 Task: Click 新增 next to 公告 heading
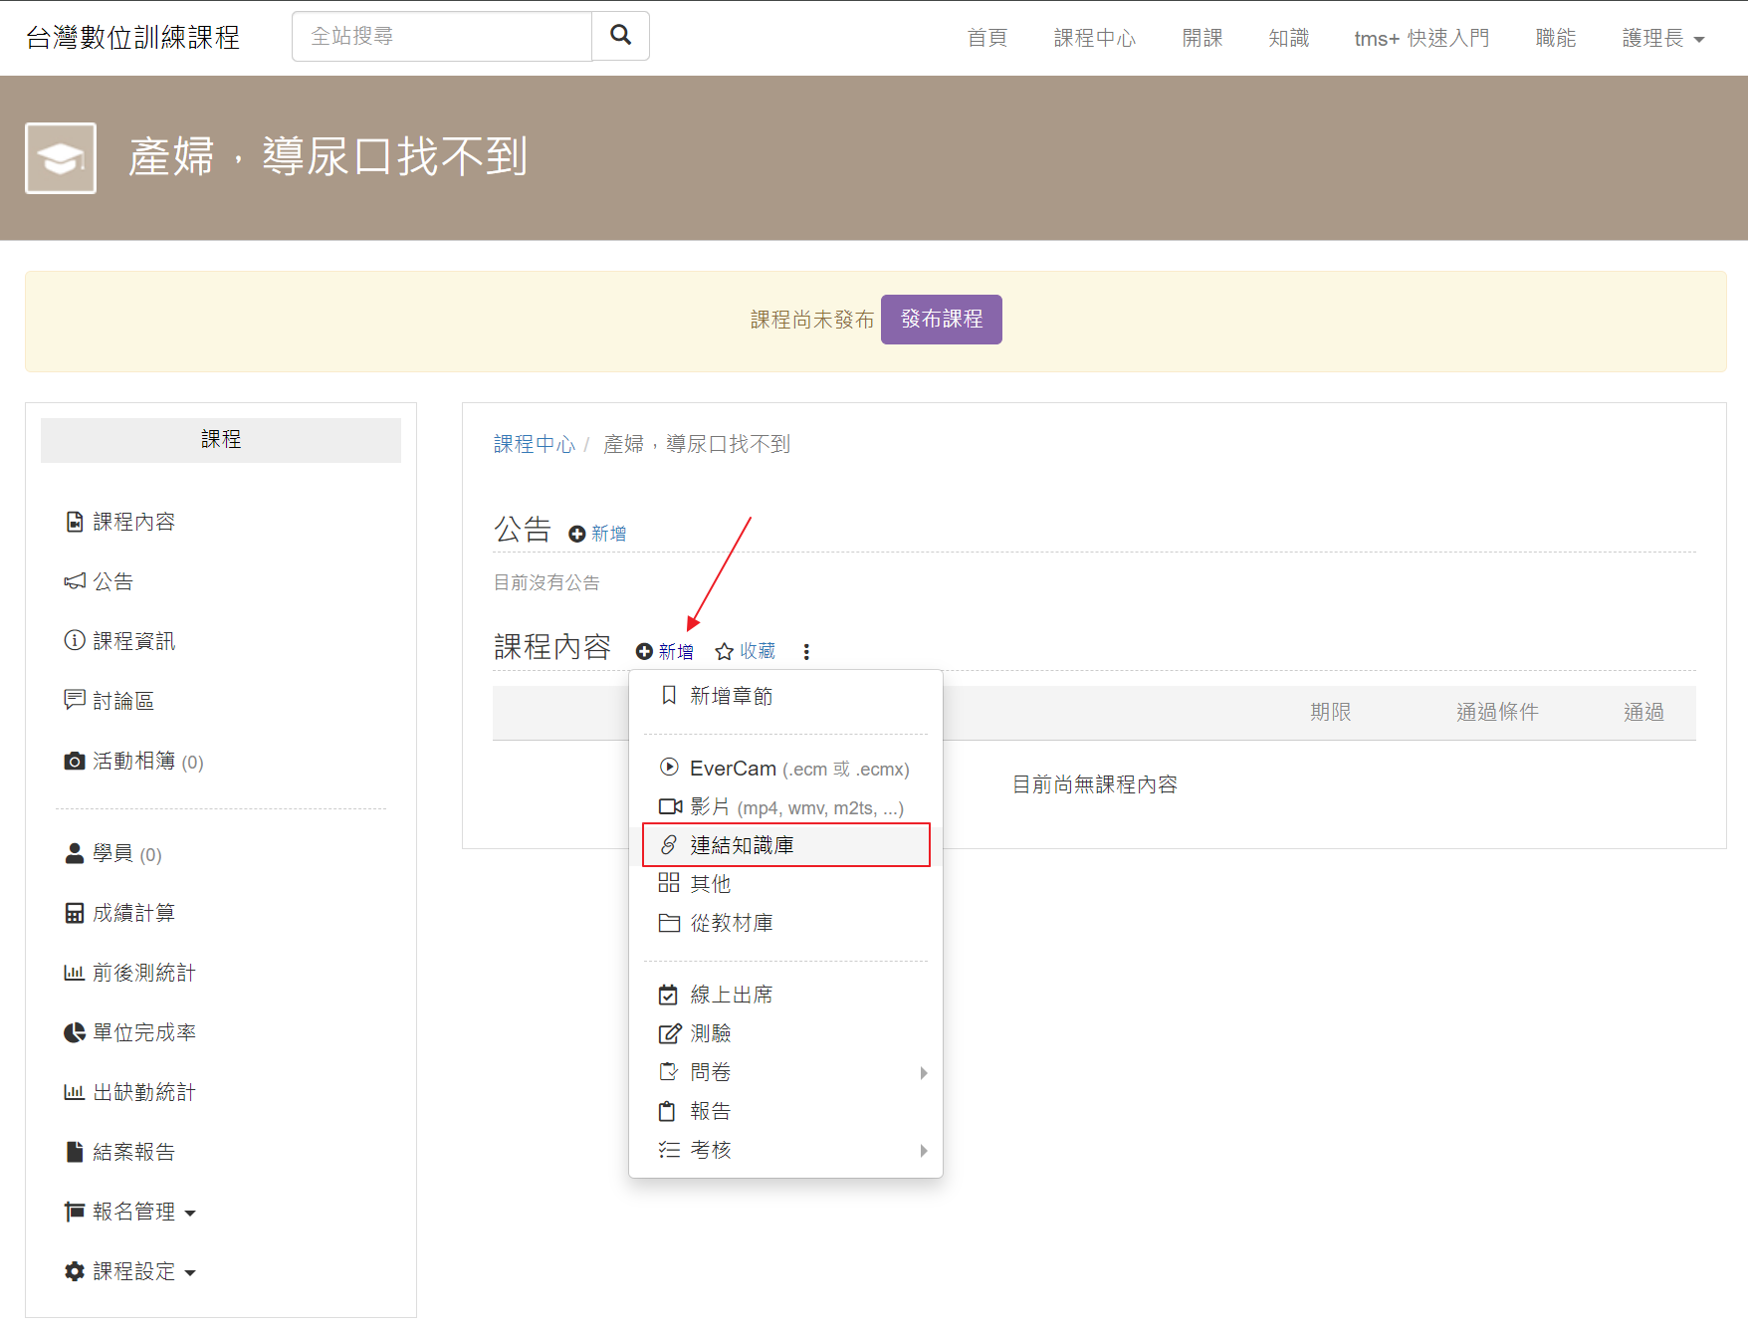(608, 534)
